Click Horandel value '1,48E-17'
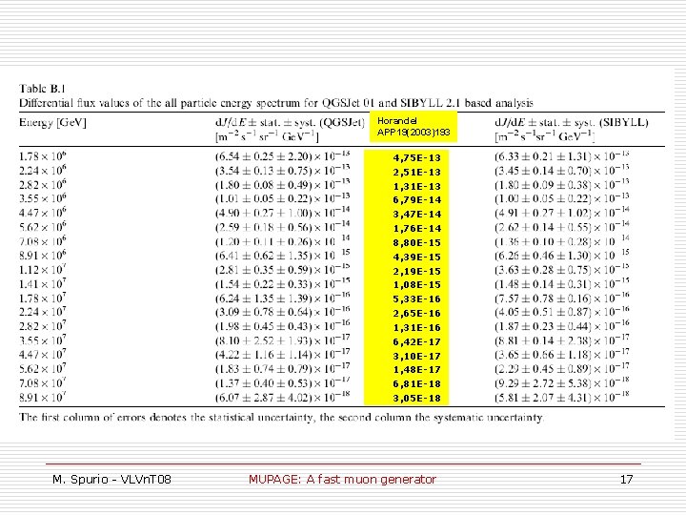The image size is (686, 515). pos(416,370)
